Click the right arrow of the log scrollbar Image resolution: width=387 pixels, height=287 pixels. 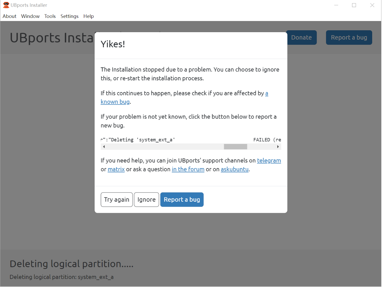click(x=278, y=147)
